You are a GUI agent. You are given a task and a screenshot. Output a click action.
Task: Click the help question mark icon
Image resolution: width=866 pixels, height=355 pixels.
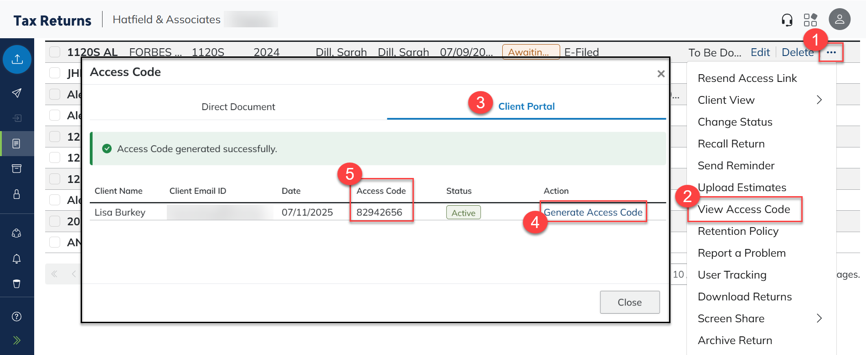[17, 317]
